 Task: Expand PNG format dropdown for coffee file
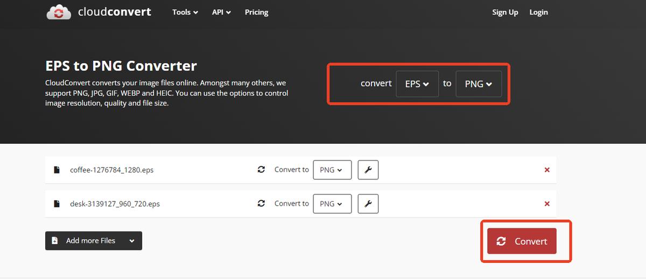pos(332,170)
